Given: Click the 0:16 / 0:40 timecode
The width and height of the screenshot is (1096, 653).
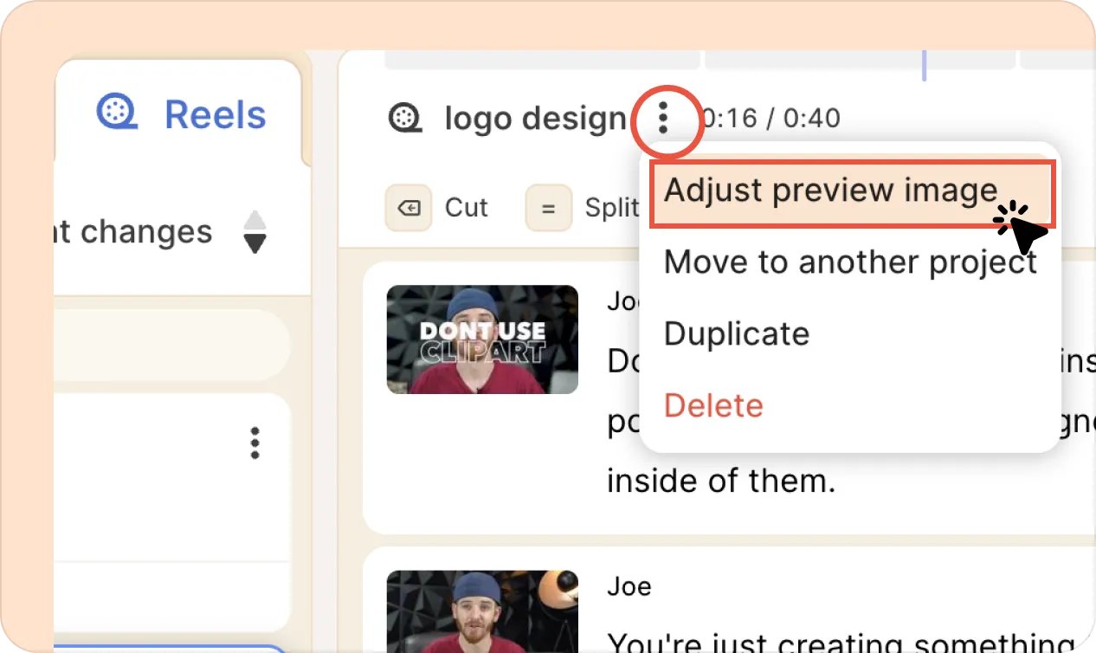Looking at the screenshot, I should [770, 118].
